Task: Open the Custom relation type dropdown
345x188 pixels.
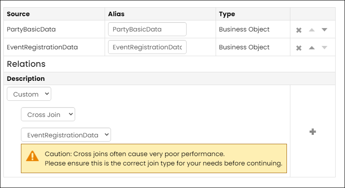Action: tap(29, 94)
